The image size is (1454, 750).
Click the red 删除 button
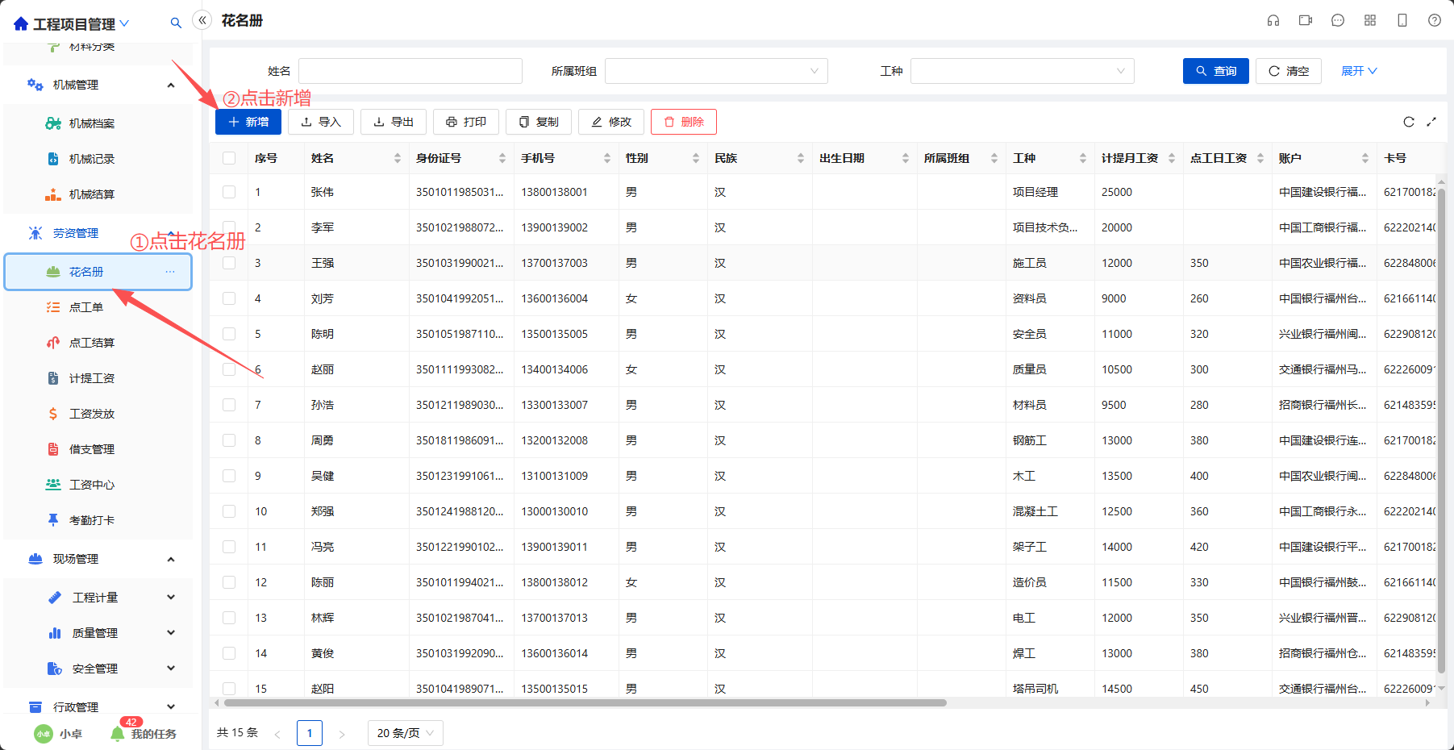[x=684, y=122]
